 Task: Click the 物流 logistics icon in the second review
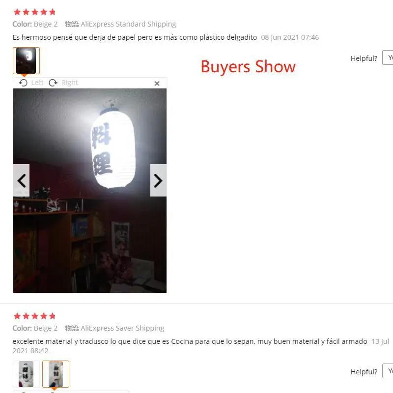tap(72, 328)
